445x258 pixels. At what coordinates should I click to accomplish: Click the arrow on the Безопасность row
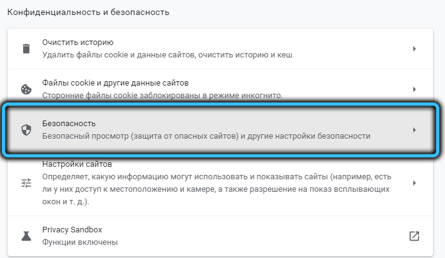[414, 130]
